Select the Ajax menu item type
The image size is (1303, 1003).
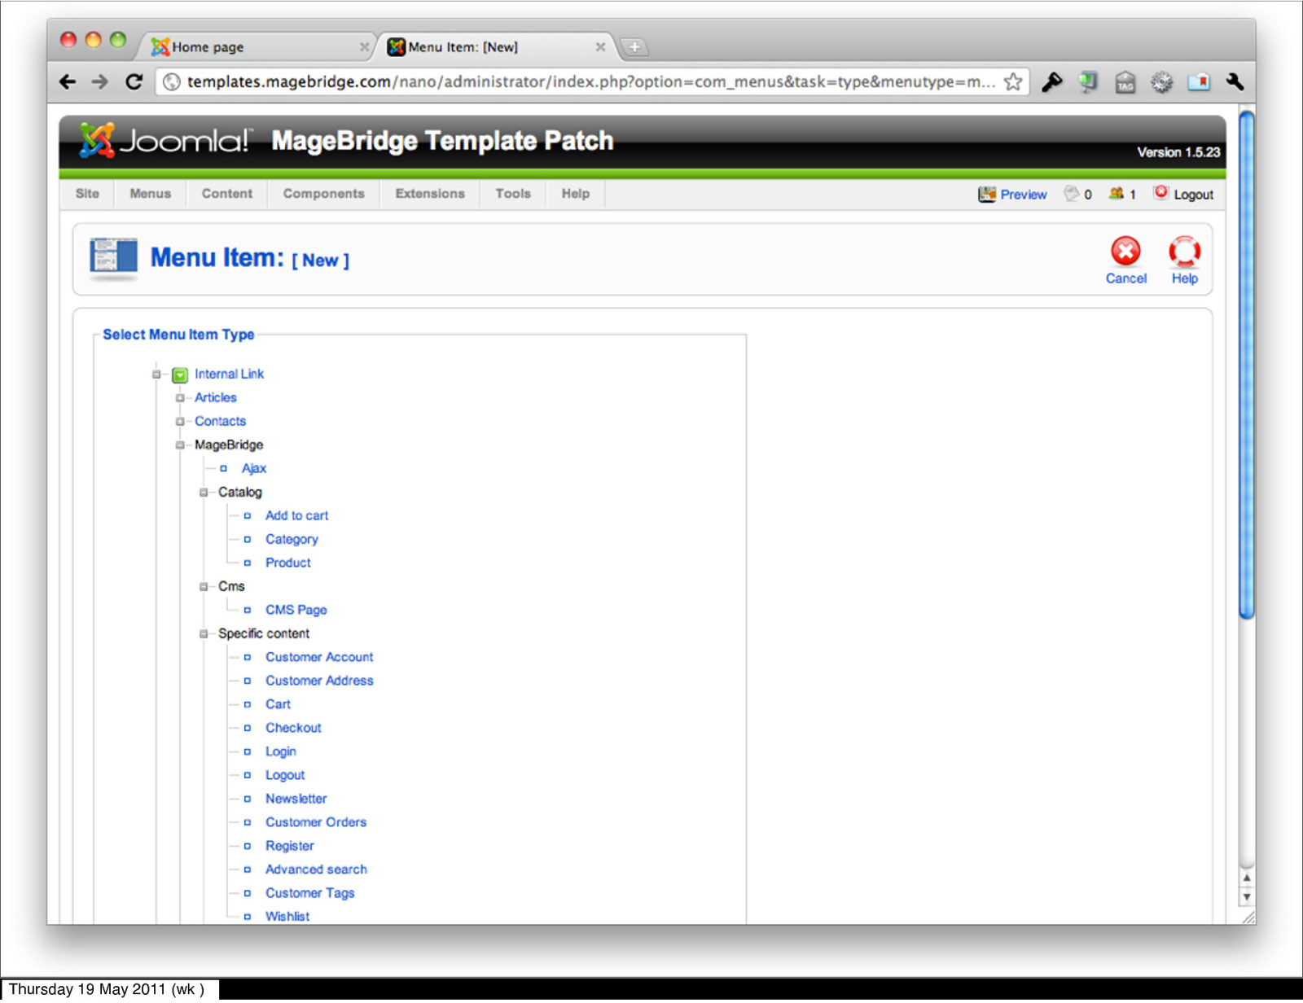253,469
